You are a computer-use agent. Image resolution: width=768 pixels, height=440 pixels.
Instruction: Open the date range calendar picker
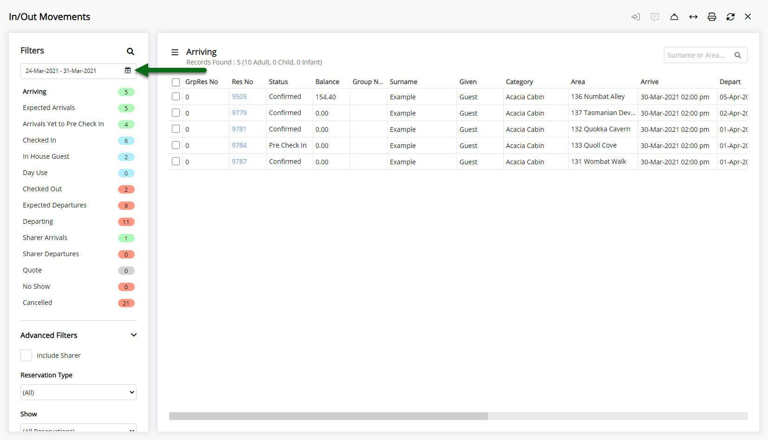coord(128,71)
